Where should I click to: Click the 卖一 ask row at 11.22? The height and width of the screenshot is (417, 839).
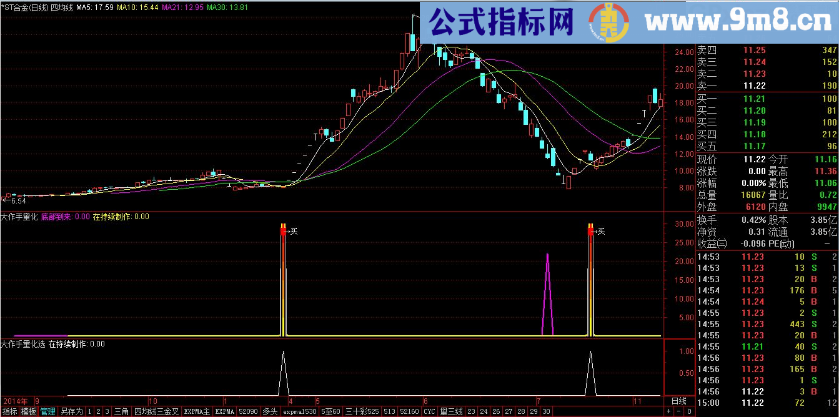click(767, 86)
